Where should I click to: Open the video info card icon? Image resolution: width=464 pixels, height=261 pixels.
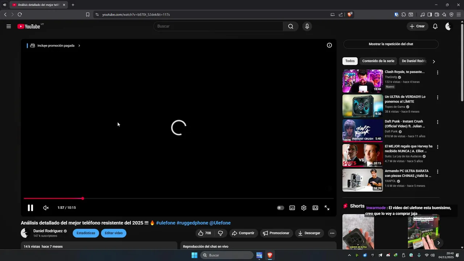tap(329, 45)
